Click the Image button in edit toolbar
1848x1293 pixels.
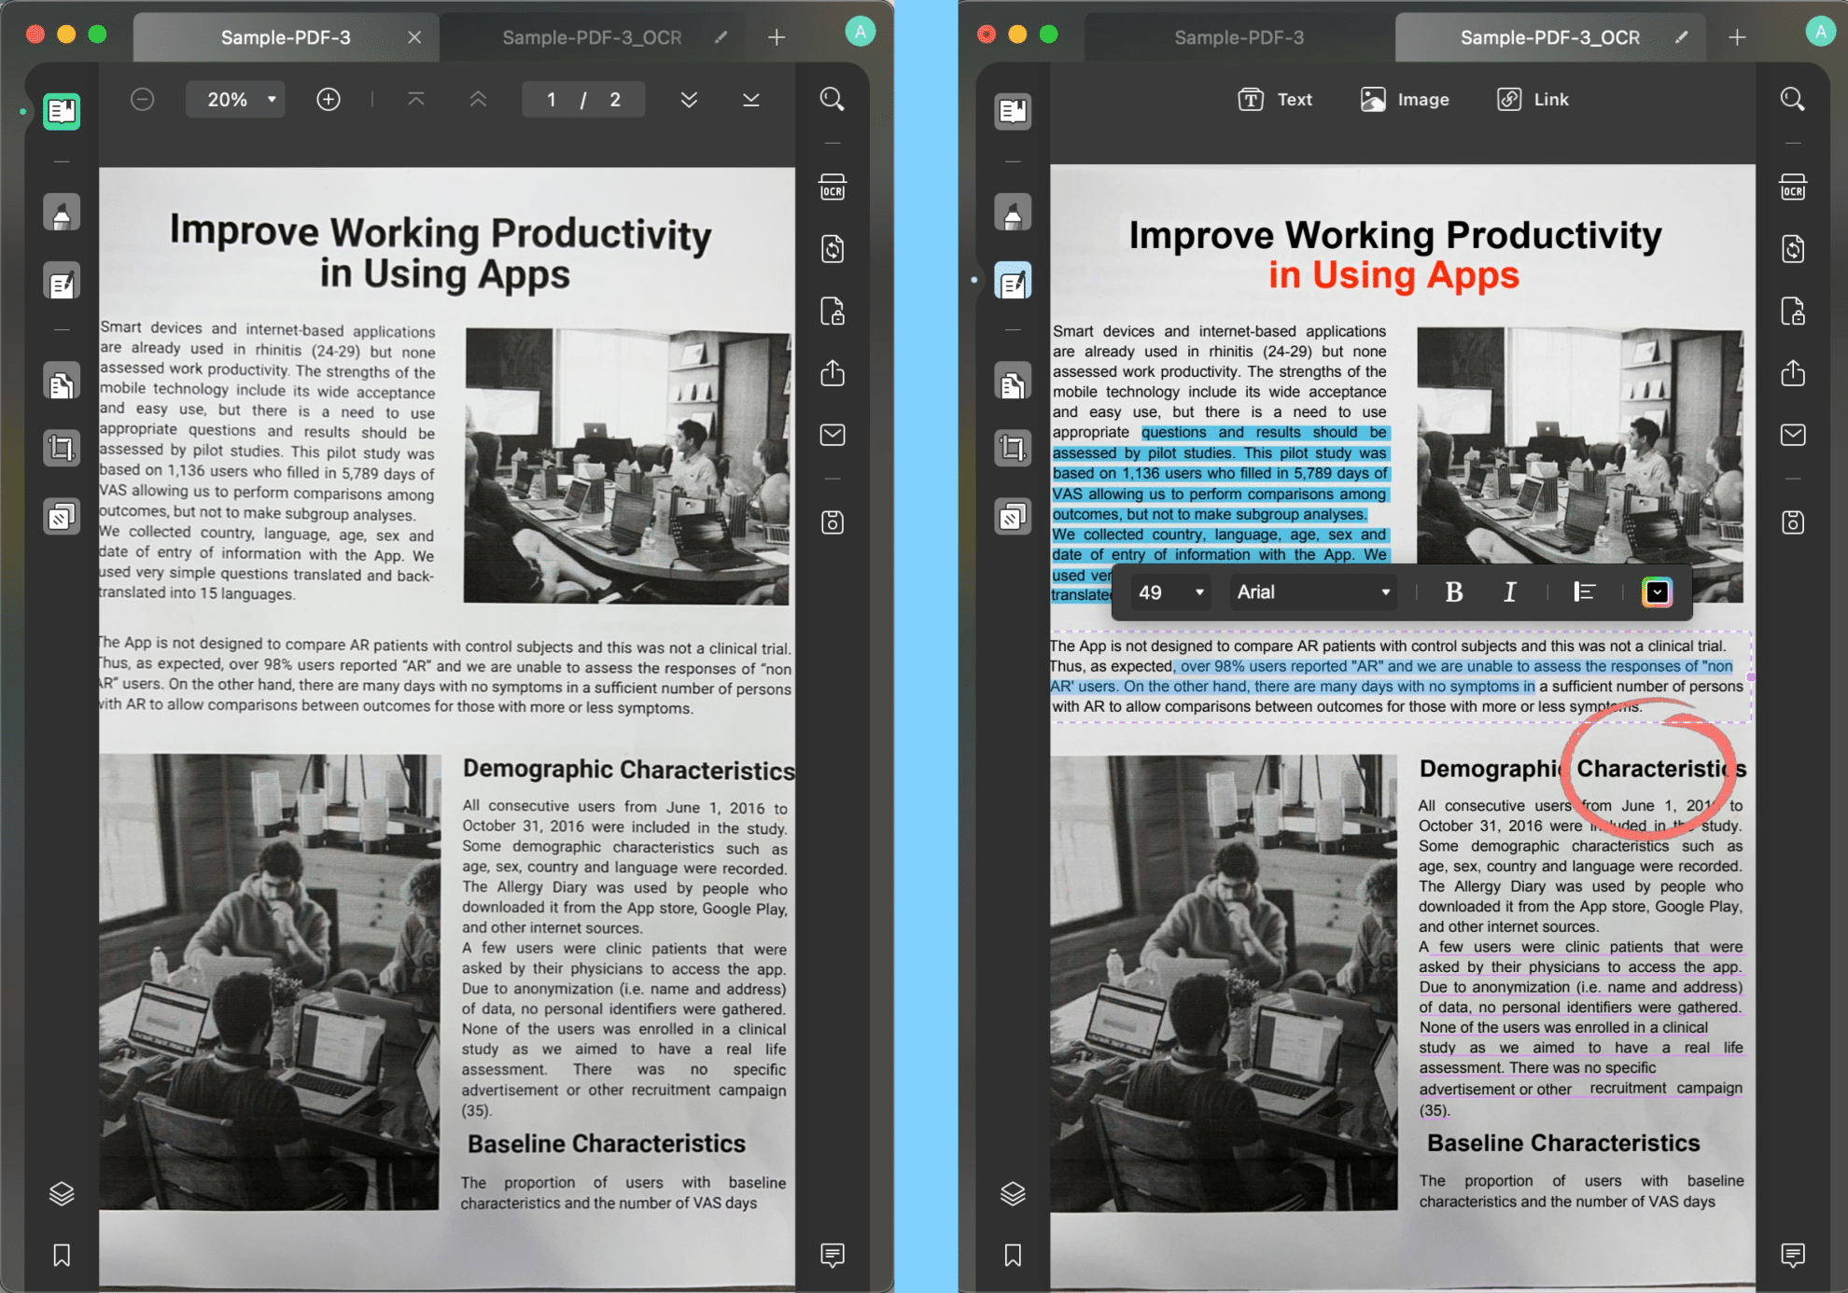[1405, 99]
